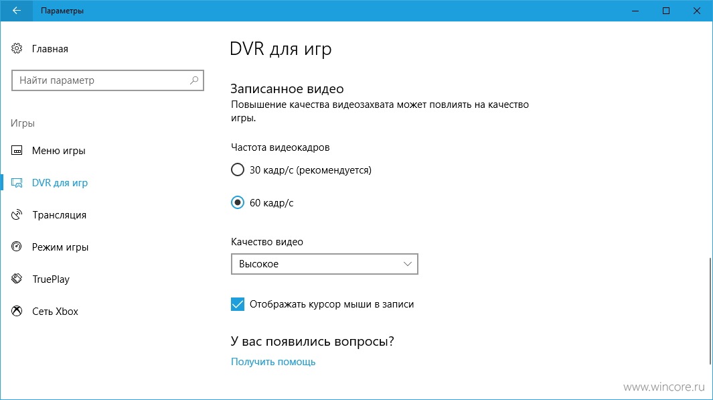Viewport: 713px width, 400px height.
Task: Click the У вас появились вопросы? heading
Action: coord(313,341)
